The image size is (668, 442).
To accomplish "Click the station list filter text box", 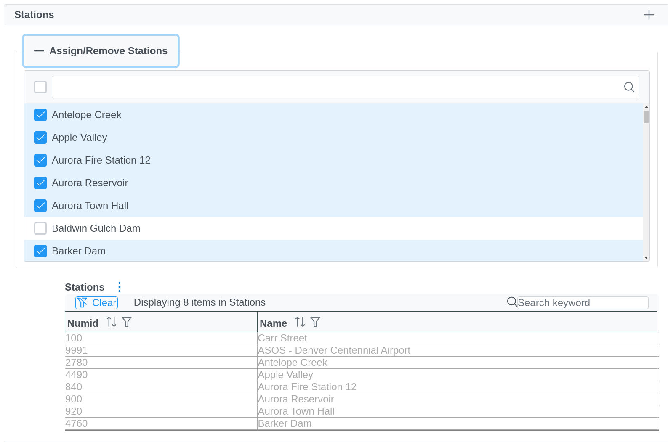I will click(x=337, y=87).
